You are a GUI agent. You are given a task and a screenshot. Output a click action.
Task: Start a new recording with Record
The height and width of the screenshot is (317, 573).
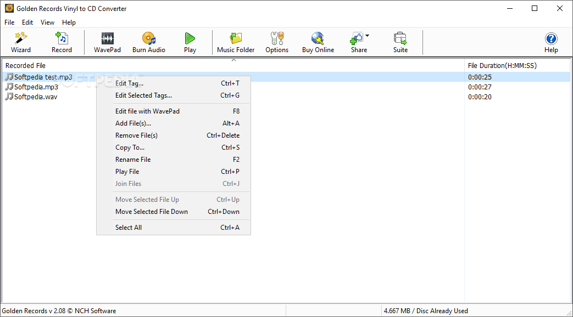(62, 42)
